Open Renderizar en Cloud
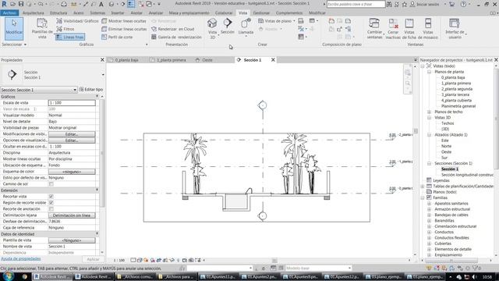Image resolution: width=499 pixels, height=281 pixels. coord(172,29)
